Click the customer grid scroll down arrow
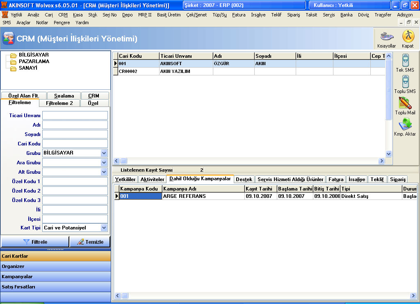This screenshot has width=420, height=304. pos(389,154)
